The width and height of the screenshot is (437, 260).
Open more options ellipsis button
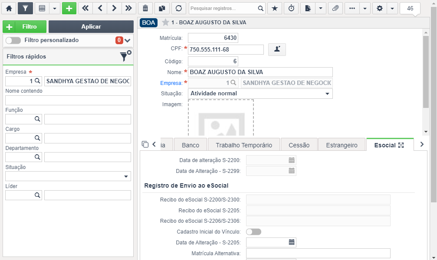click(352, 8)
